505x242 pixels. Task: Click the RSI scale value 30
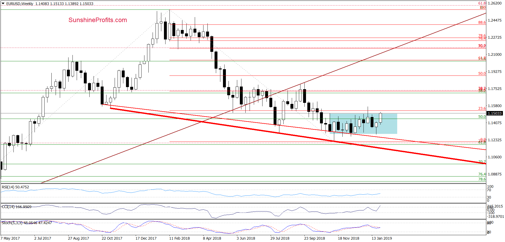coord(489,197)
